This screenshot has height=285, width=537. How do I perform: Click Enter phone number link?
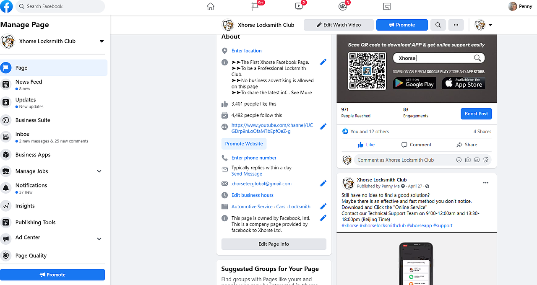click(x=254, y=158)
